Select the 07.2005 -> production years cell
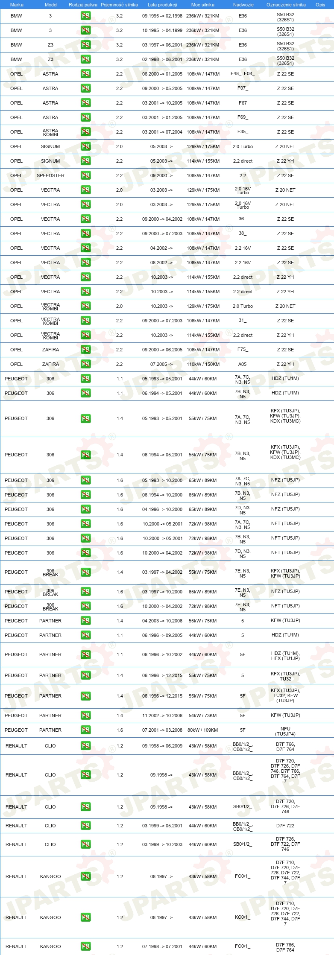 (161, 364)
